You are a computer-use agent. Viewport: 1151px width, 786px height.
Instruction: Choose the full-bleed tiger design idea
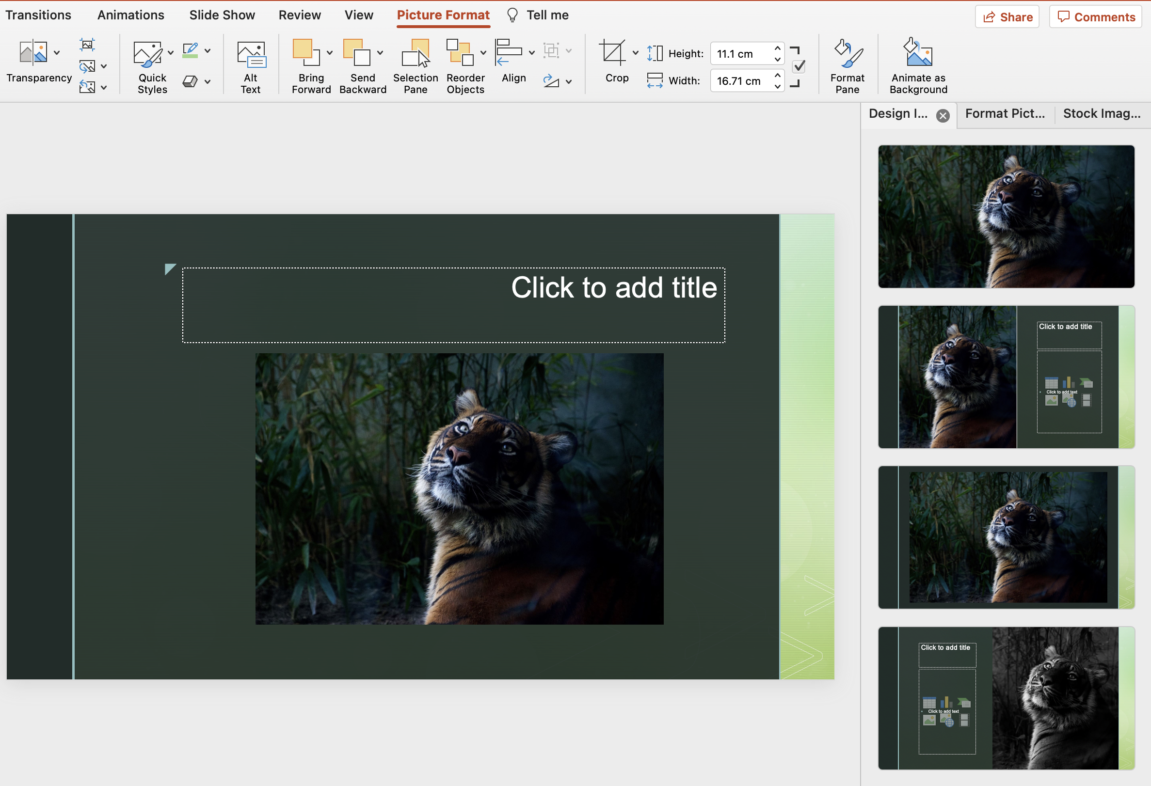click(1007, 216)
